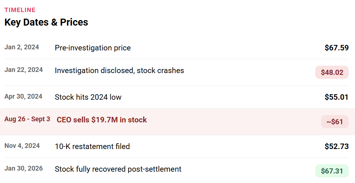This screenshot has height=183, width=355.
Task: Click the green $67.31 price badge
Action: pyautogui.click(x=332, y=171)
